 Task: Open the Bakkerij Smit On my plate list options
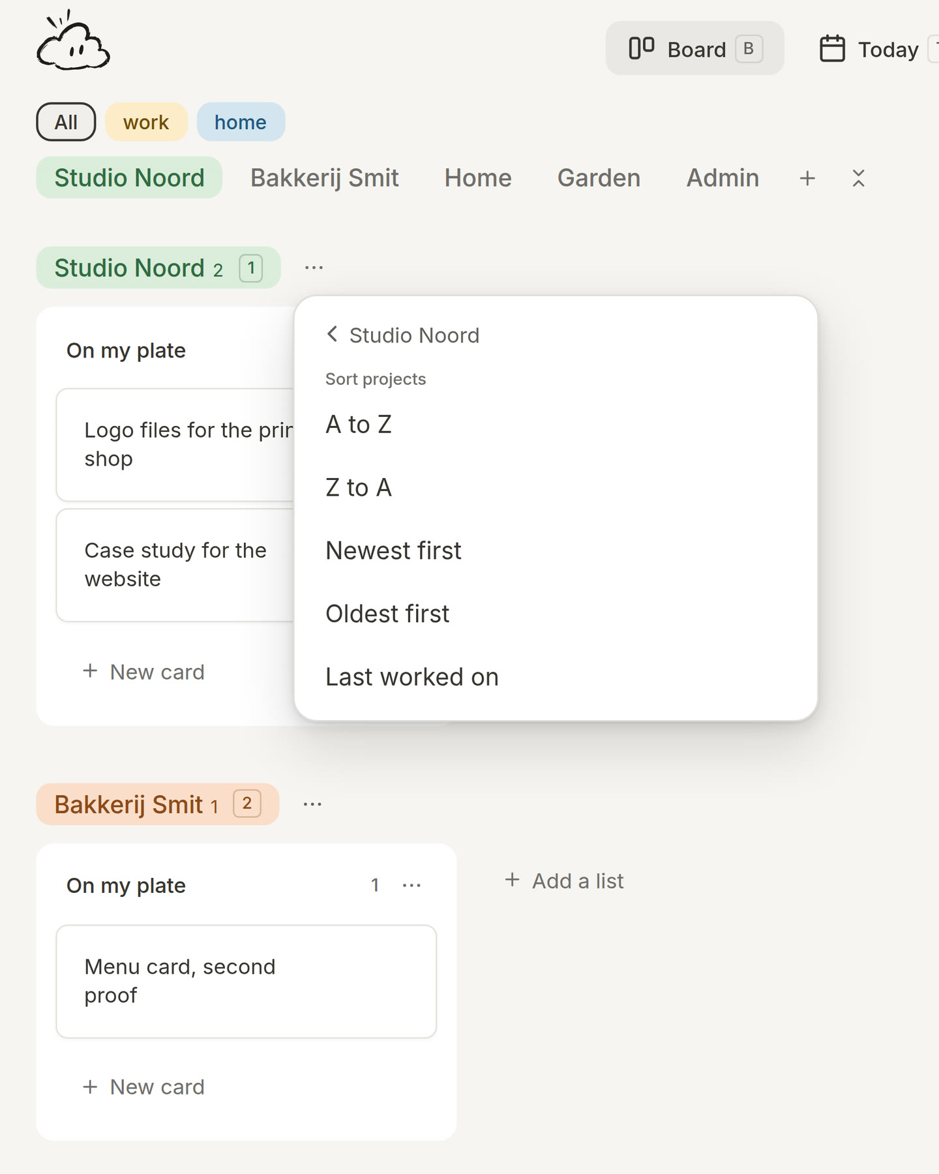point(411,885)
